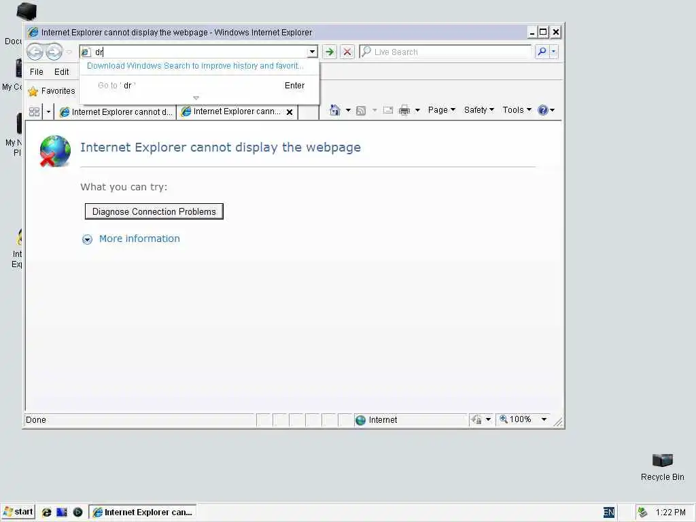696x522 pixels.
Task: Open the Windows start menu
Action: (x=18, y=512)
